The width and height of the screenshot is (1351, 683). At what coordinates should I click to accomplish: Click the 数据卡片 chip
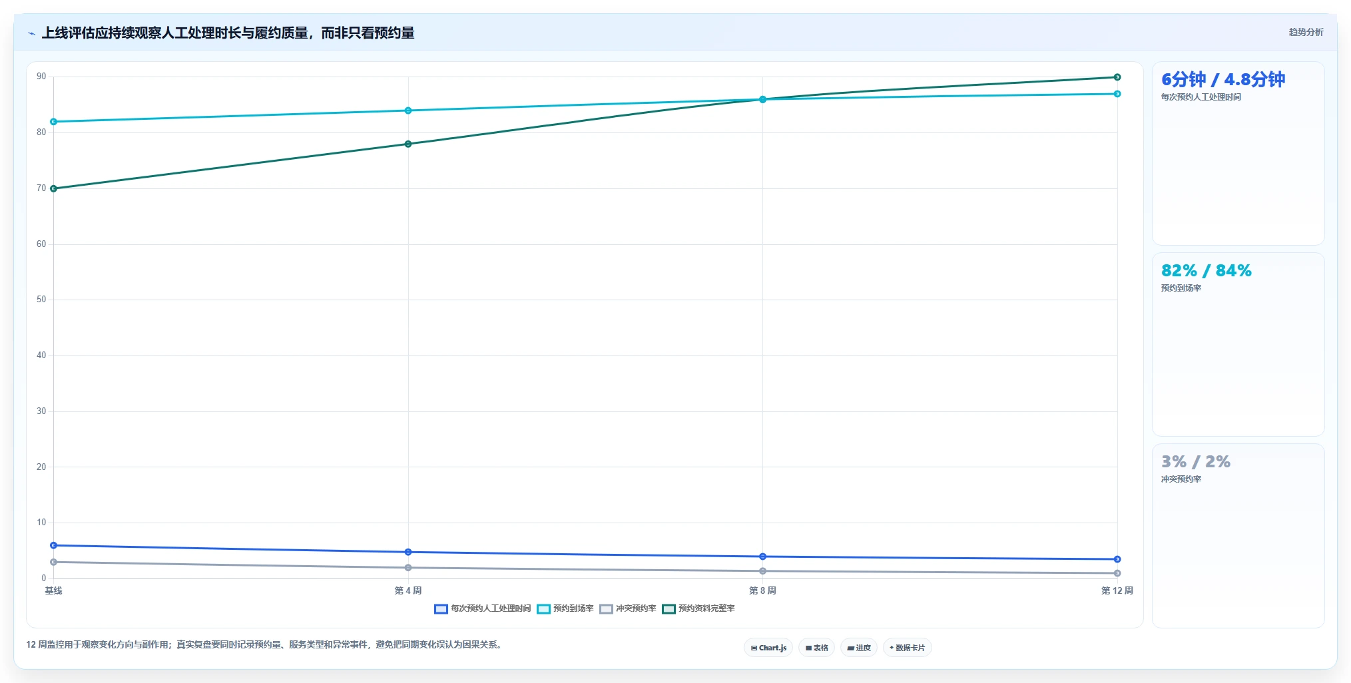(x=907, y=648)
